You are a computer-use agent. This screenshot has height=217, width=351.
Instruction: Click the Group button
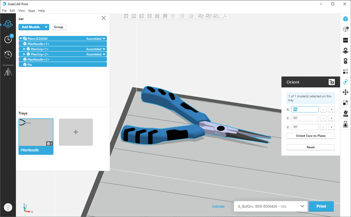[x=58, y=27]
